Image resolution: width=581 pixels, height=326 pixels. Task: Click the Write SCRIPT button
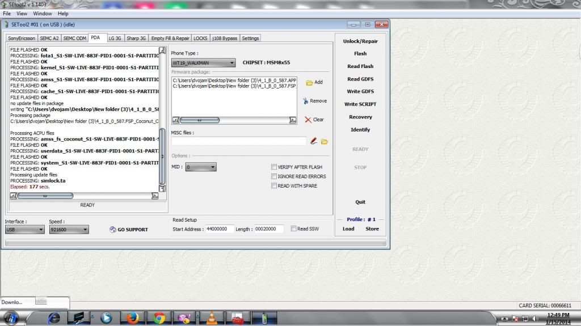click(360, 104)
